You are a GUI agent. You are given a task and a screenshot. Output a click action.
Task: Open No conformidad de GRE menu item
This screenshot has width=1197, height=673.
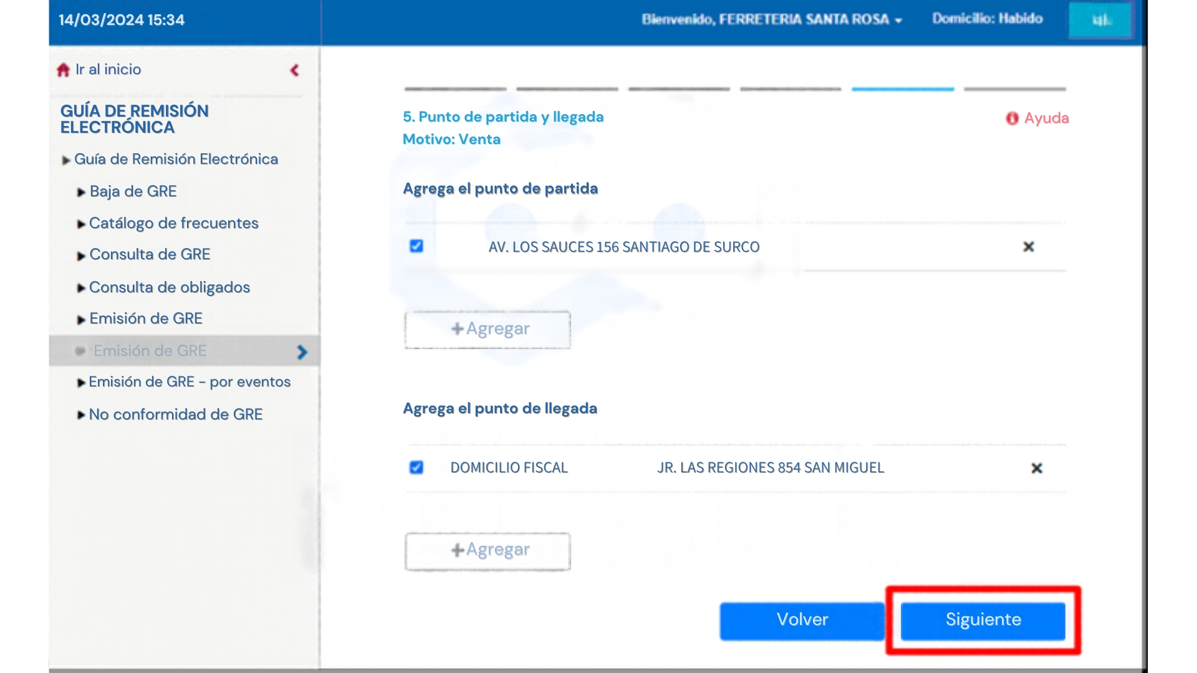176,414
